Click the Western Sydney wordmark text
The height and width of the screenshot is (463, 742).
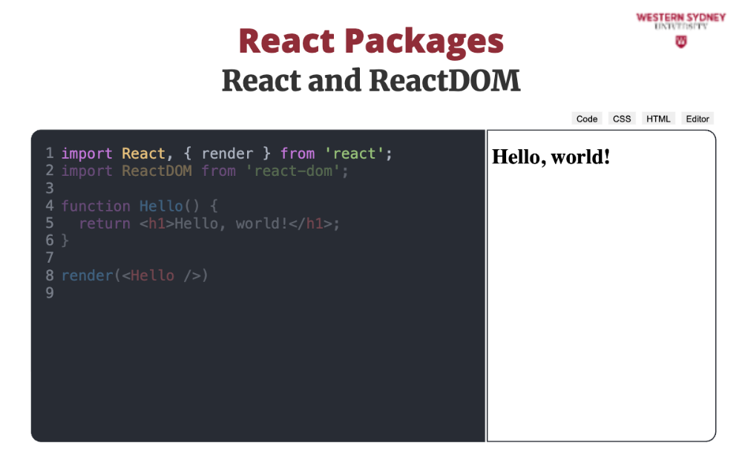680,17
